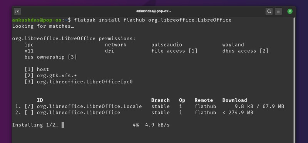Click the 'x11' permission entry
Image resolution: width=308 pixels, height=143 pixels.
29,51
